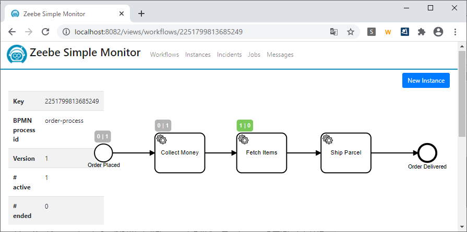Select the Collect Money task box
The width and height of the screenshot is (467, 232).
[x=180, y=153]
